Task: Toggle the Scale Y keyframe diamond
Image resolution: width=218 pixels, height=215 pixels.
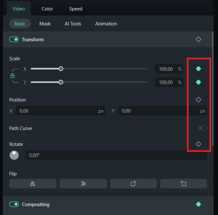Action: [198, 82]
